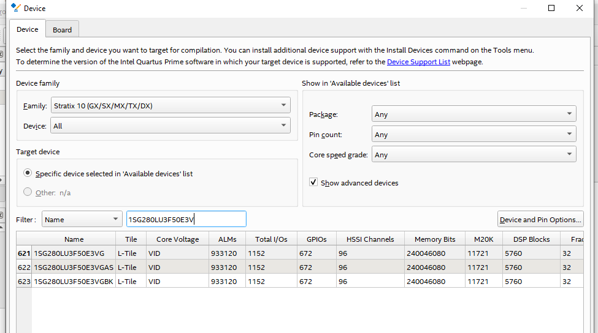The height and width of the screenshot is (333, 598).
Task: Open Device and Pin Options
Action: (x=540, y=219)
